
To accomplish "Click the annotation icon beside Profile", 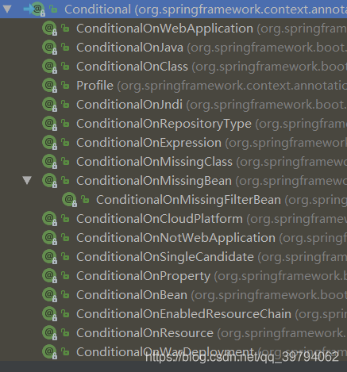I will 49,85.
